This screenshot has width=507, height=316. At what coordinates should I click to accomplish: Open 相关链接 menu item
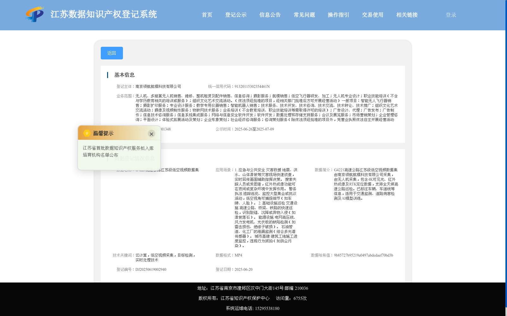coord(407,15)
